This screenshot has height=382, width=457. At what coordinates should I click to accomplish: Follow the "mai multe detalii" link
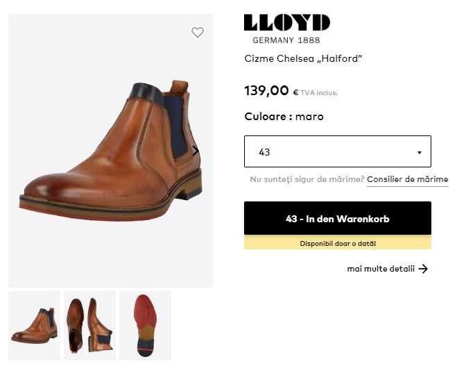[381, 269]
